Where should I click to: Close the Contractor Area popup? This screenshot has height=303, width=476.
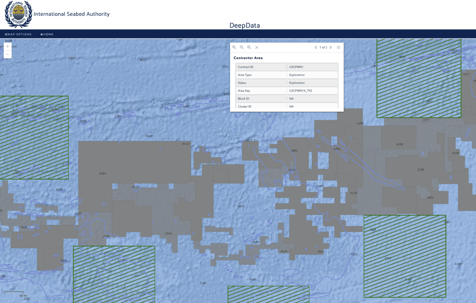pyautogui.click(x=257, y=47)
